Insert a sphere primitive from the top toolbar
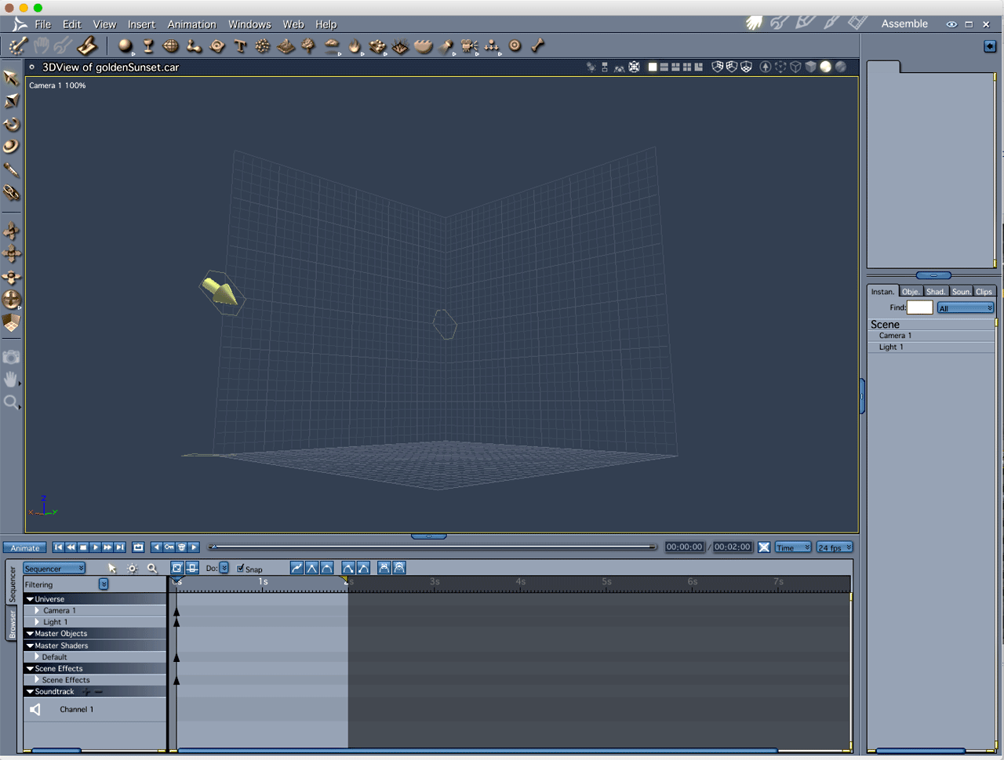Viewport: 1004px width, 760px height. (125, 46)
